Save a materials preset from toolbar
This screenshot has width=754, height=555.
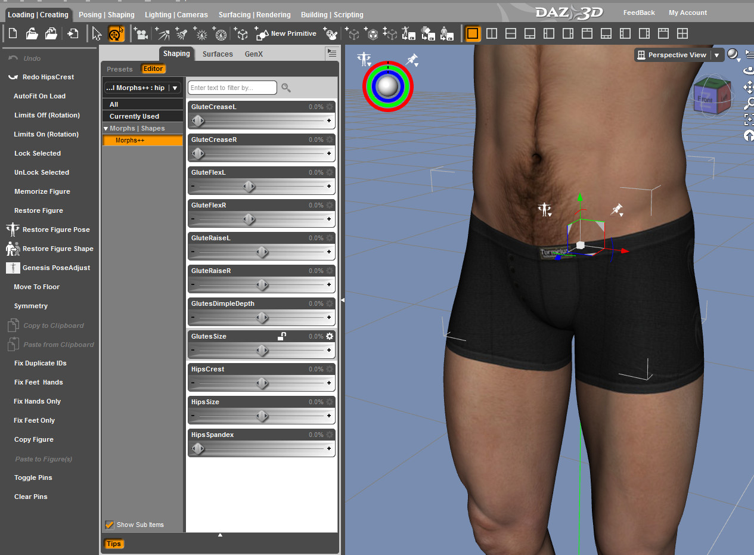(x=428, y=33)
